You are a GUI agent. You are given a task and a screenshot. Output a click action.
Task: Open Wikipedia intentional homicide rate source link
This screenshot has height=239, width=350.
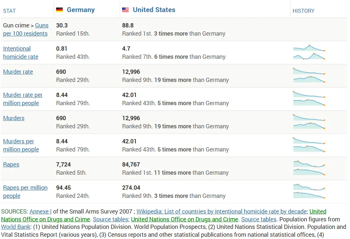click(x=222, y=212)
